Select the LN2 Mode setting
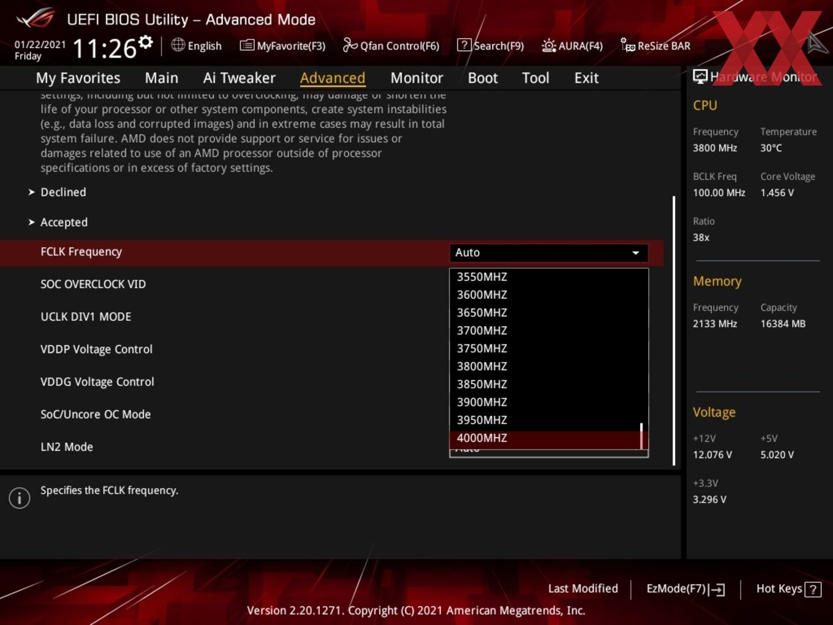 point(67,447)
